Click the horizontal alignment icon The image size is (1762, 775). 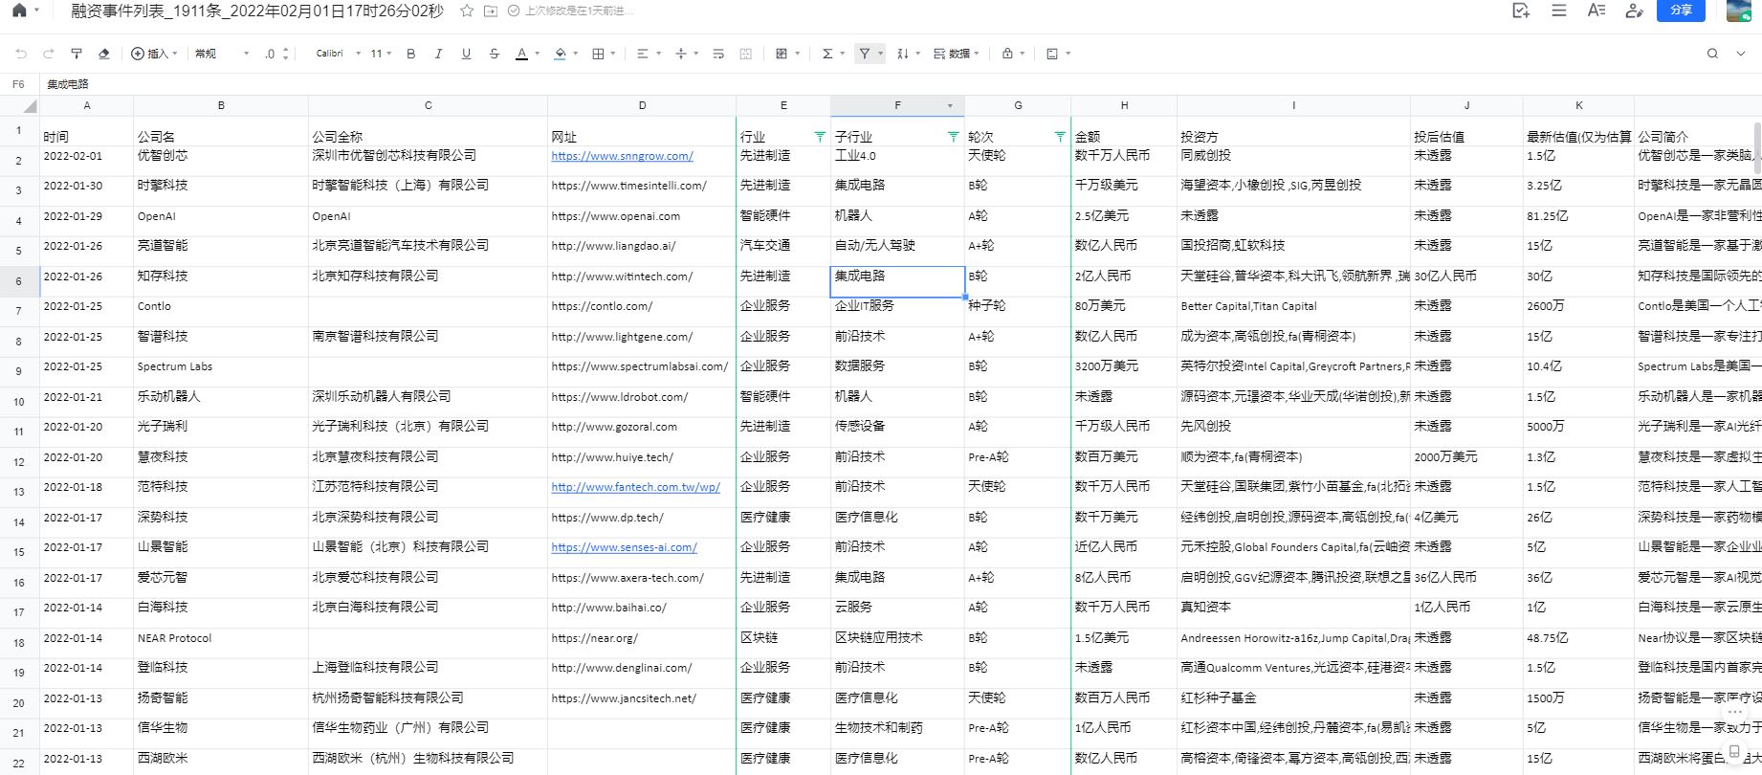click(643, 54)
